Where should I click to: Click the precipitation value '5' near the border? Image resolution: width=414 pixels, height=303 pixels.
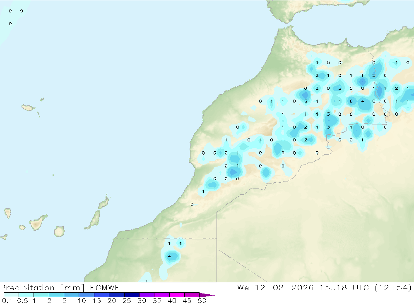tap(373, 75)
